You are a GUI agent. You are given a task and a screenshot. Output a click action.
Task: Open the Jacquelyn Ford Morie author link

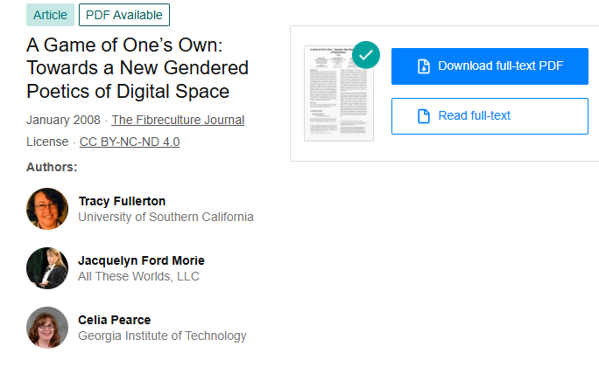click(141, 260)
